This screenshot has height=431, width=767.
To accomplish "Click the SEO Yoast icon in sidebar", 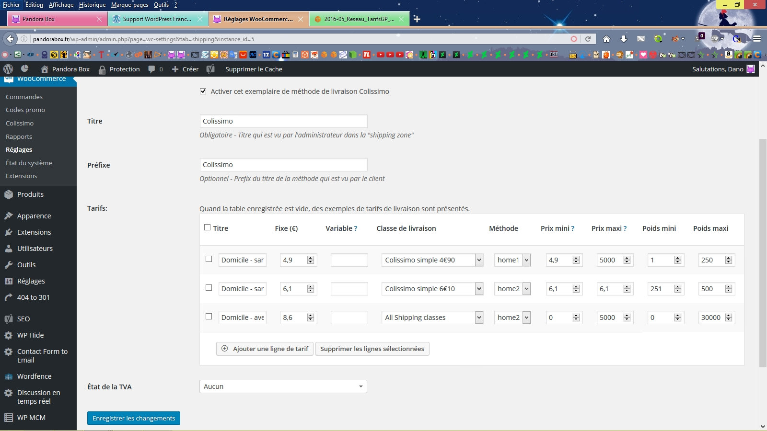I will [x=9, y=319].
